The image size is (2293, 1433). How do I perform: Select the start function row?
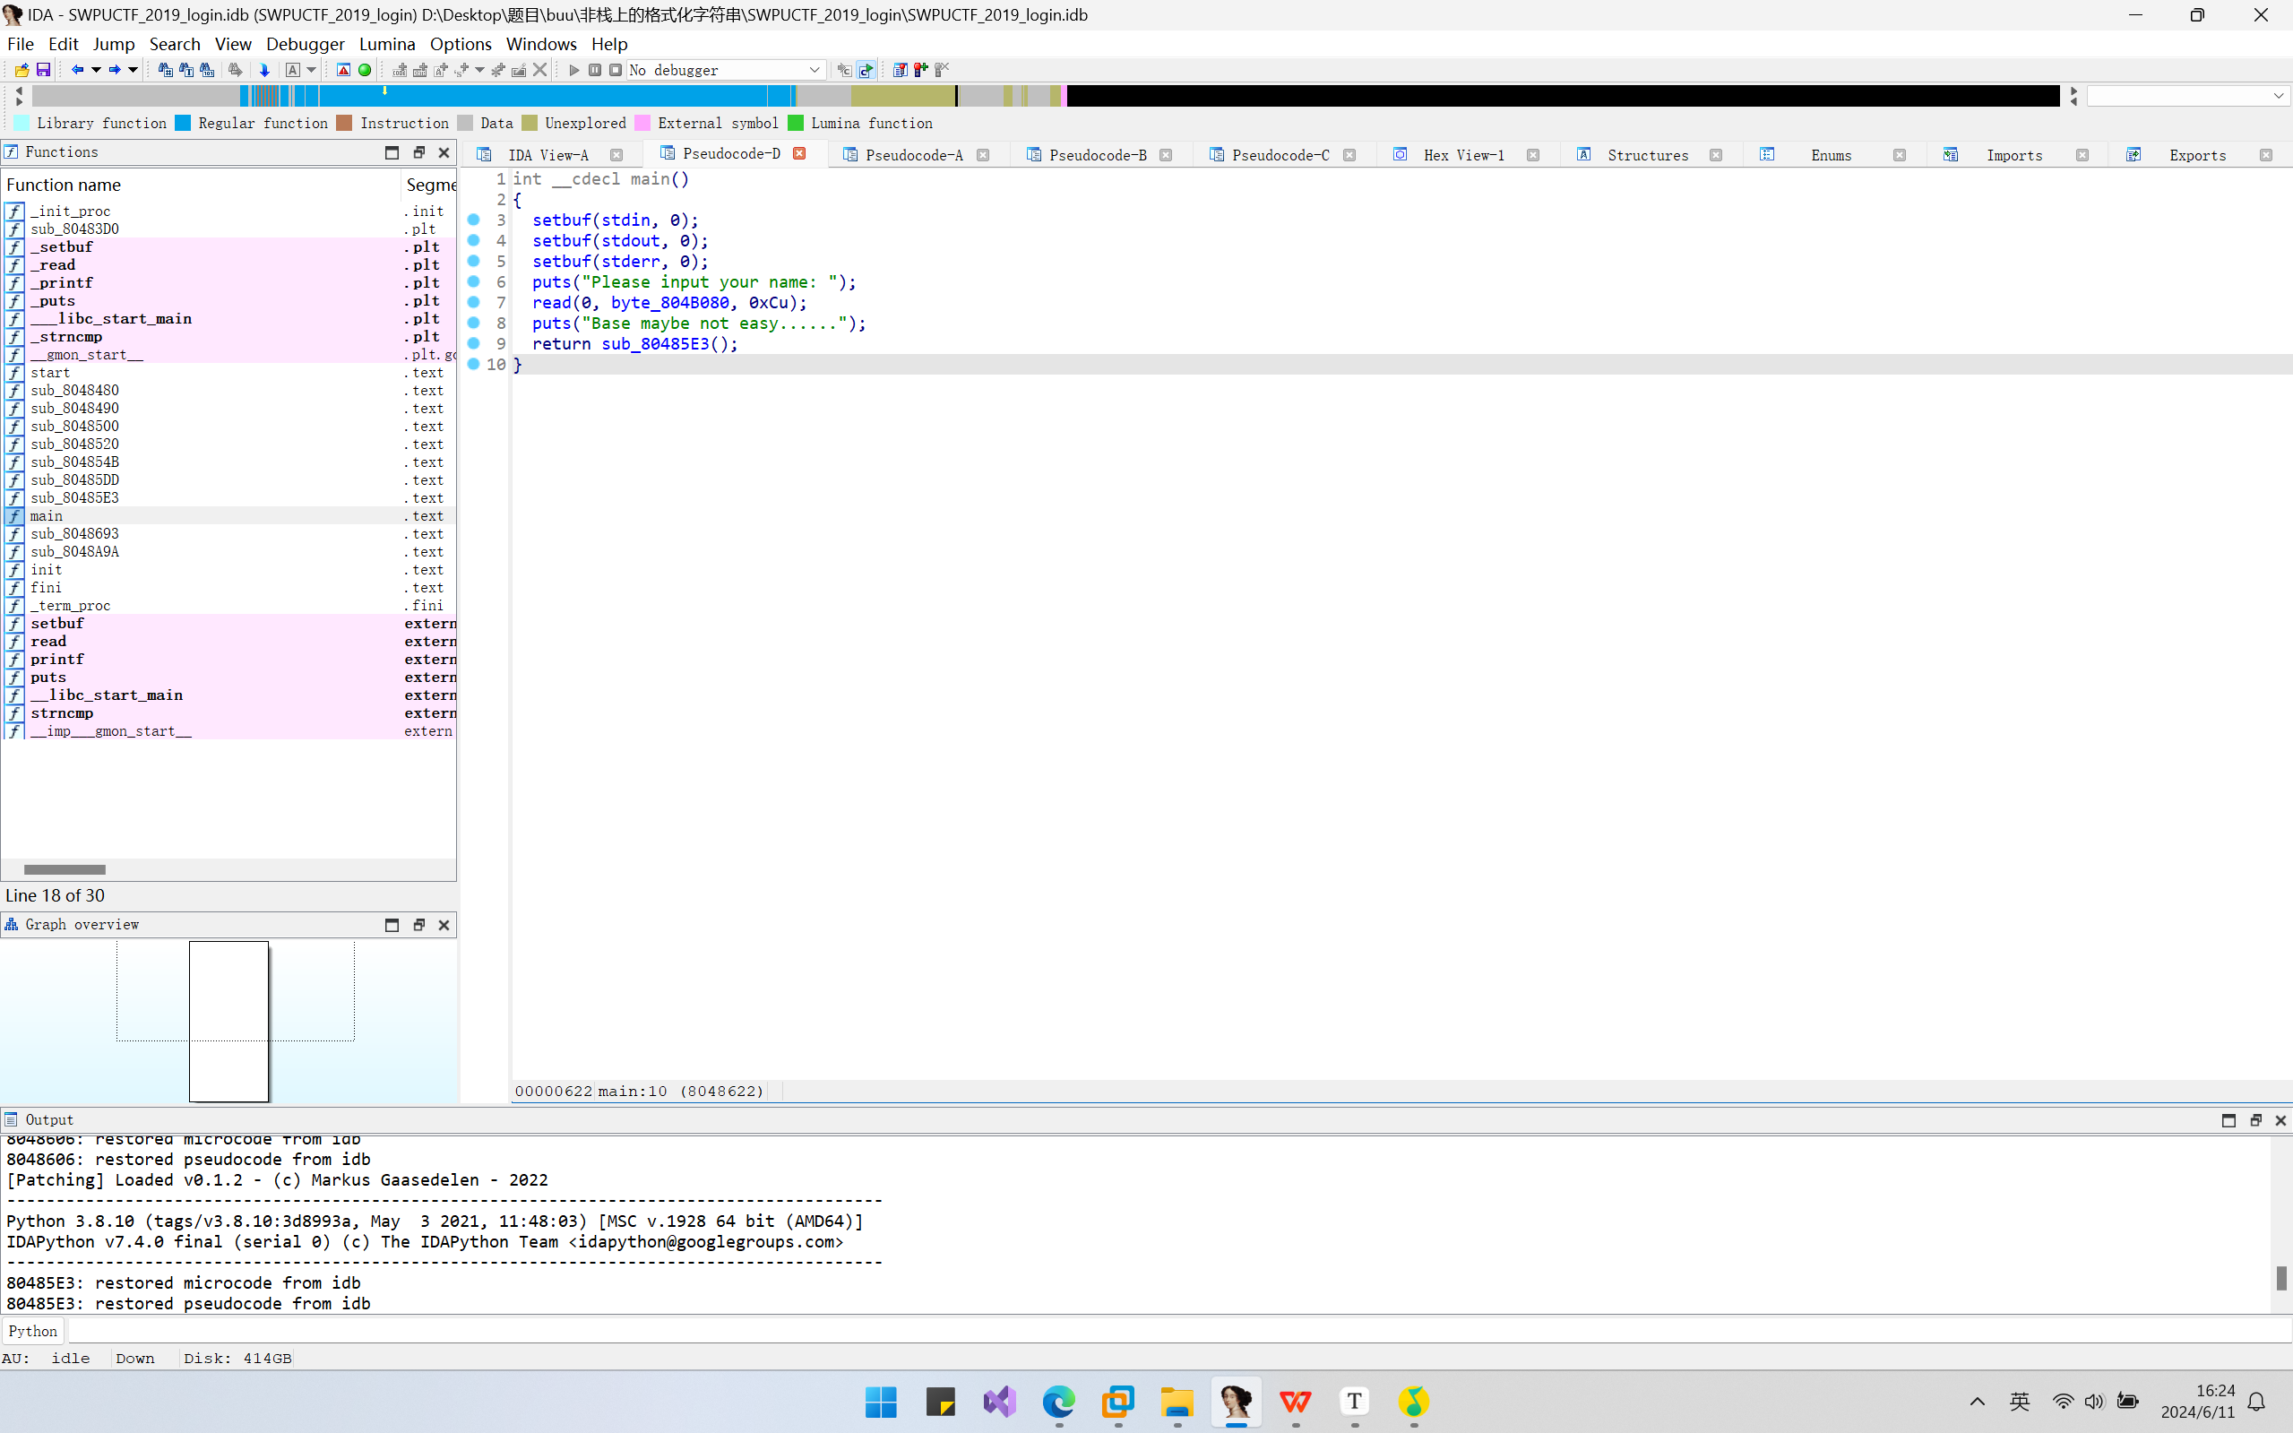[228, 373]
